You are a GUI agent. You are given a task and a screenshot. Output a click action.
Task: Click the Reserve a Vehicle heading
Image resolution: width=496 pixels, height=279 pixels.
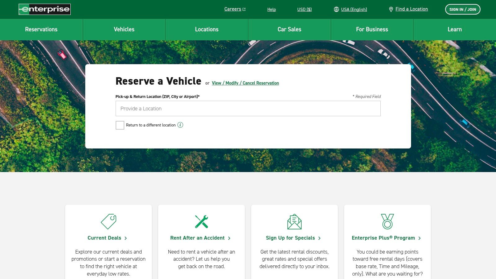(158, 81)
